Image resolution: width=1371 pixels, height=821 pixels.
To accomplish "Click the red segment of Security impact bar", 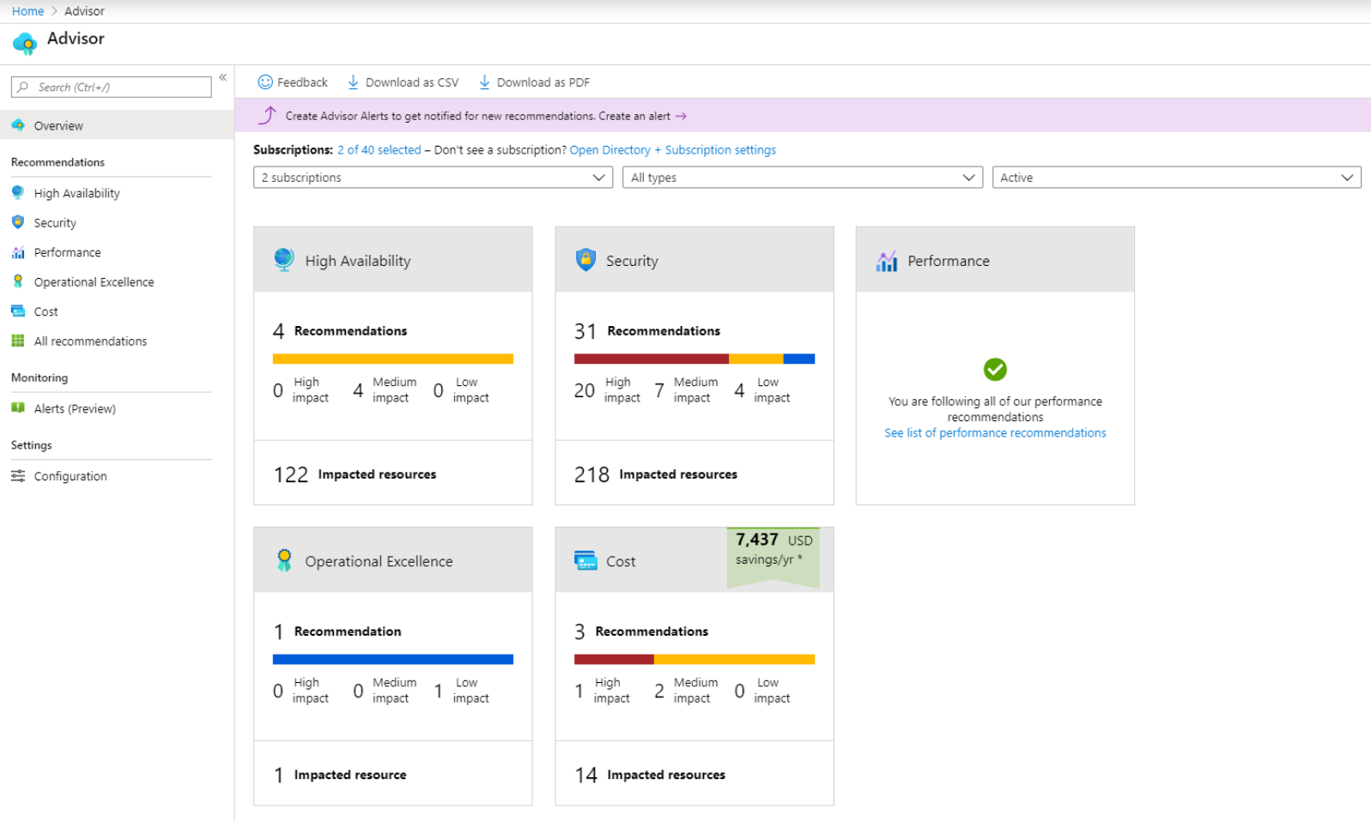I will point(652,359).
